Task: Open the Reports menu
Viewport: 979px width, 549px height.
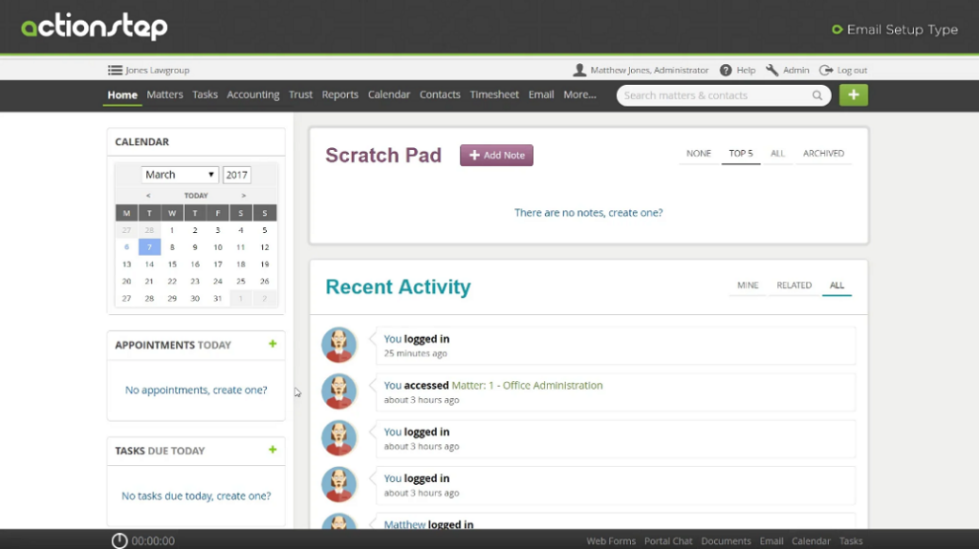Action: coord(340,95)
